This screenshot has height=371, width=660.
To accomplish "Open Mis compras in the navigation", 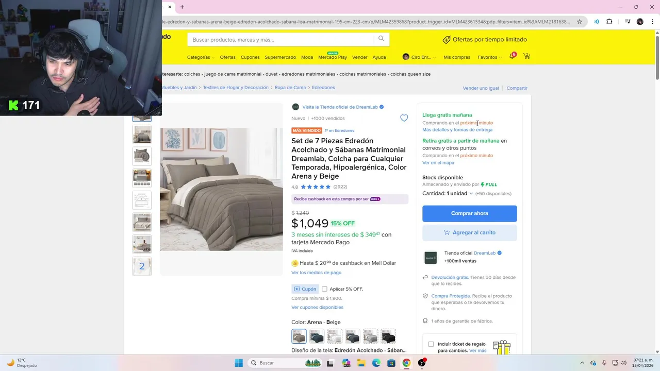I will [x=457, y=57].
